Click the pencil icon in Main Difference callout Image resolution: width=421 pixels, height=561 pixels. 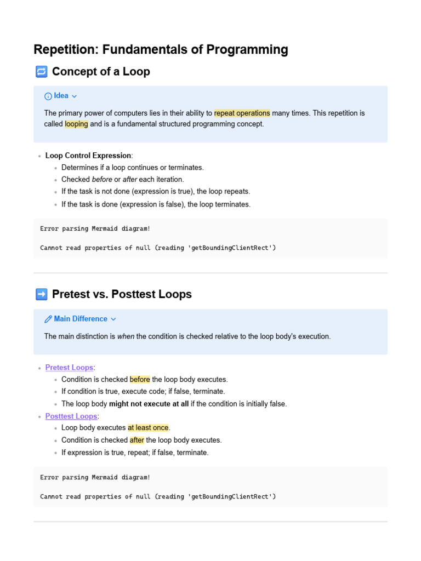click(x=48, y=319)
